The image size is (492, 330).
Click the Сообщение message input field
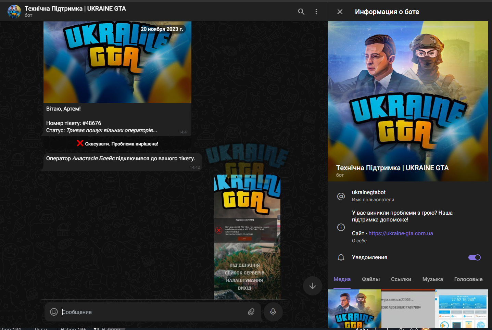153,312
